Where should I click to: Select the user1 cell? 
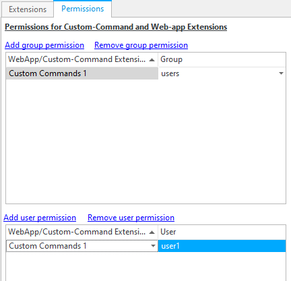tap(222, 246)
